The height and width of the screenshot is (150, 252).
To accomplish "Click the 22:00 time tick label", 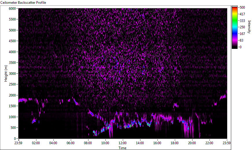I will pos(210,143).
